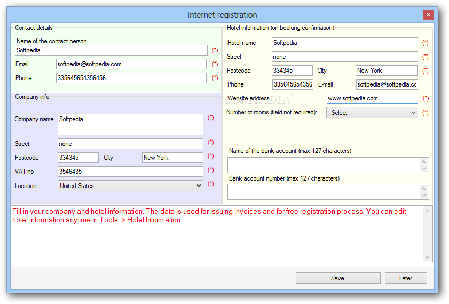Close the Internet registration dialog
This screenshot has width=449, height=304.
(428, 14)
